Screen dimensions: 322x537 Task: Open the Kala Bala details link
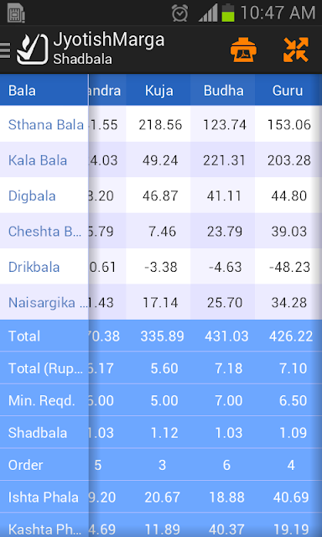click(x=38, y=160)
